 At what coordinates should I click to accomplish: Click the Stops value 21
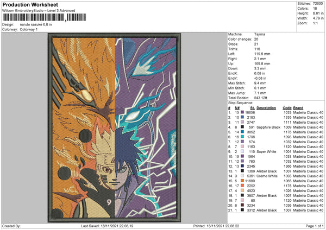(x=256, y=44)
